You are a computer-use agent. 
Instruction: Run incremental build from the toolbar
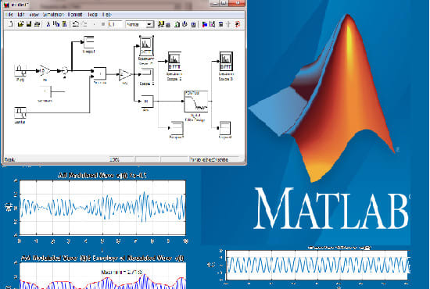tap(168, 25)
